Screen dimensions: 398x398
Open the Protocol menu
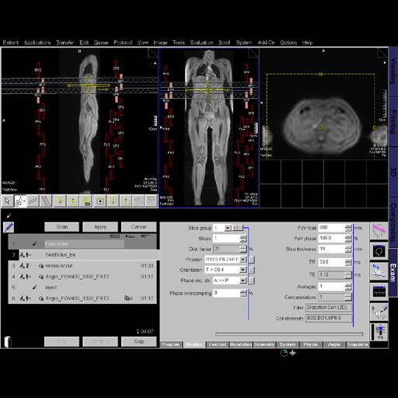point(123,43)
